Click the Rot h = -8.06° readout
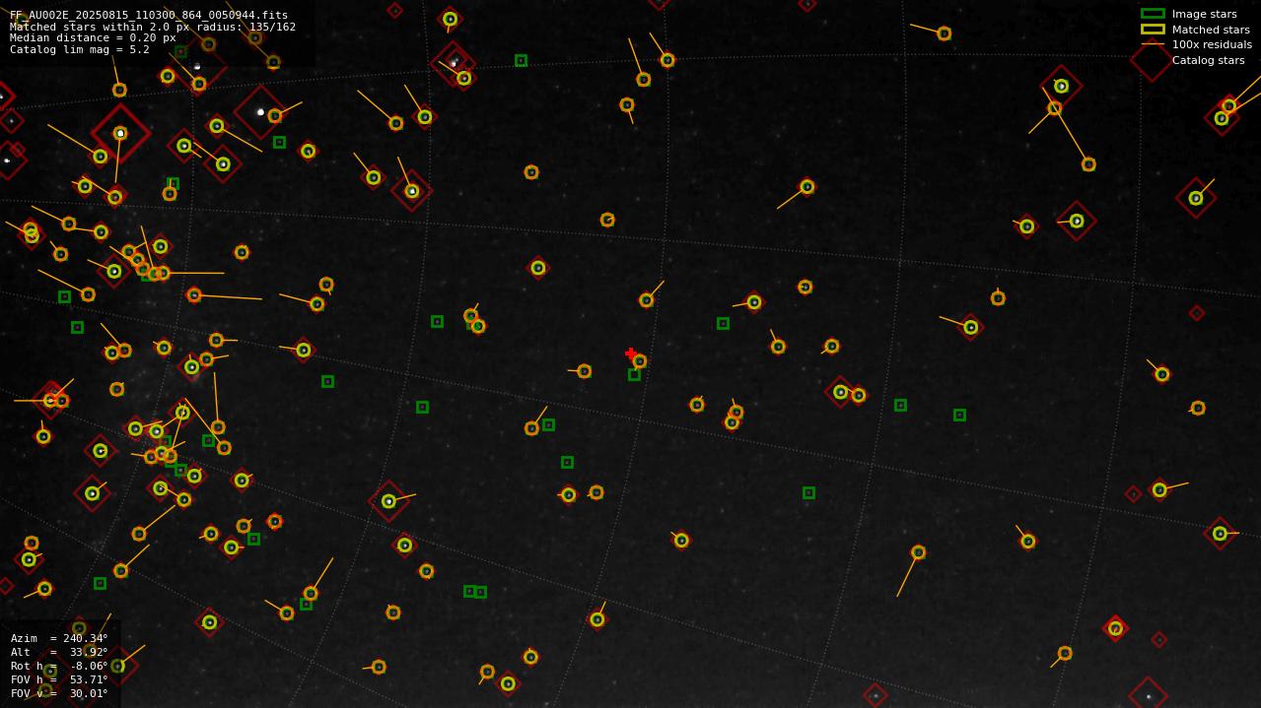 click(x=59, y=666)
